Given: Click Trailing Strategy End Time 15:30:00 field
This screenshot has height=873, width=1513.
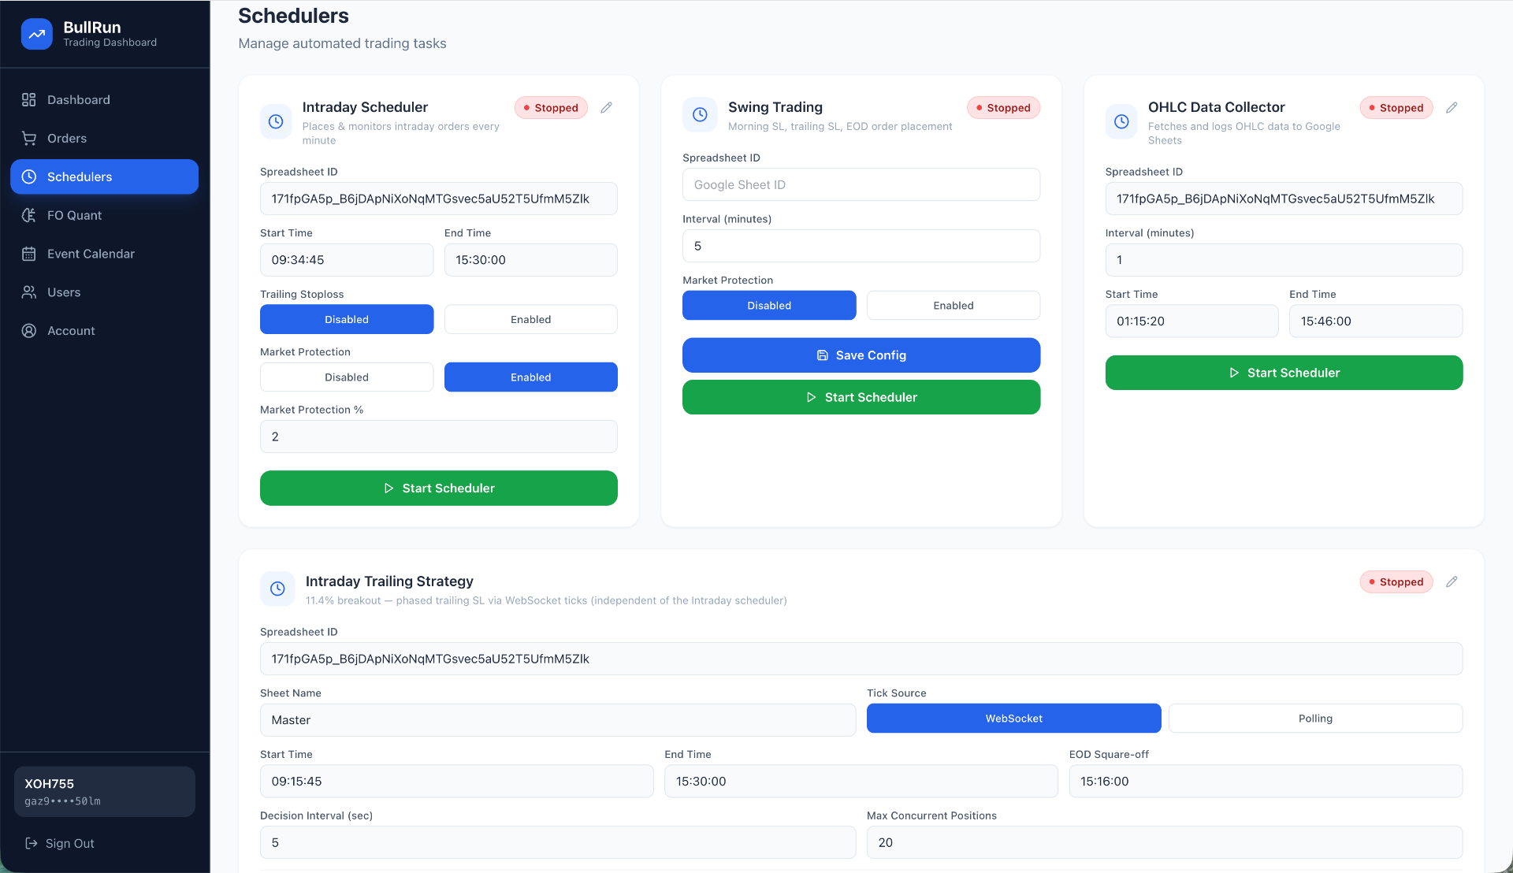Looking at the screenshot, I should pyautogui.click(x=861, y=782).
